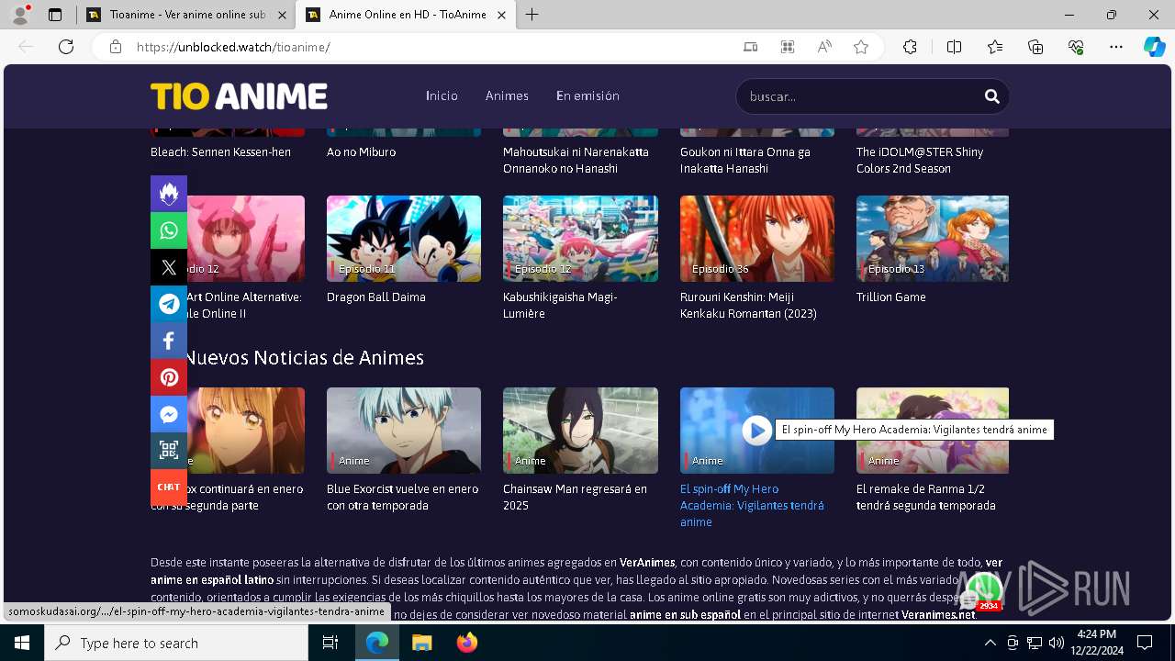This screenshot has width=1175, height=661.
Task: Open Copilot sidebar icon
Action: click(1154, 47)
